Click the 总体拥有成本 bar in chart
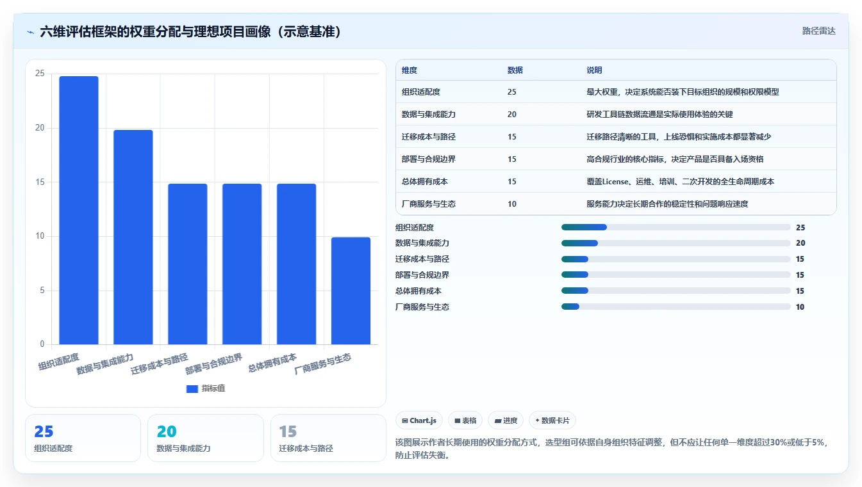This screenshot has width=862, height=487. pyautogui.click(x=296, y=264)
